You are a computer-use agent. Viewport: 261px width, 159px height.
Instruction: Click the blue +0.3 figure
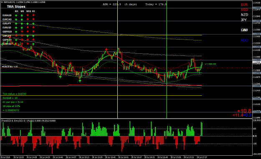pos(247,115)
